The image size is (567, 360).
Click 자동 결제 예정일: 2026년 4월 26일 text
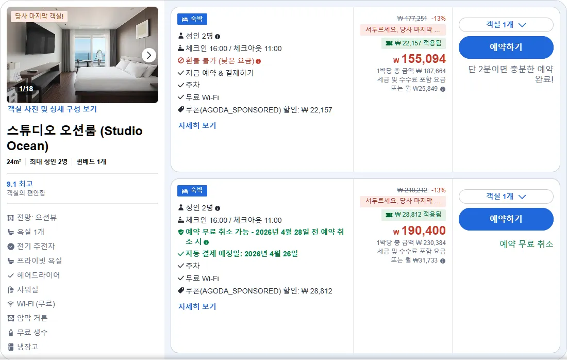(242, 254)
